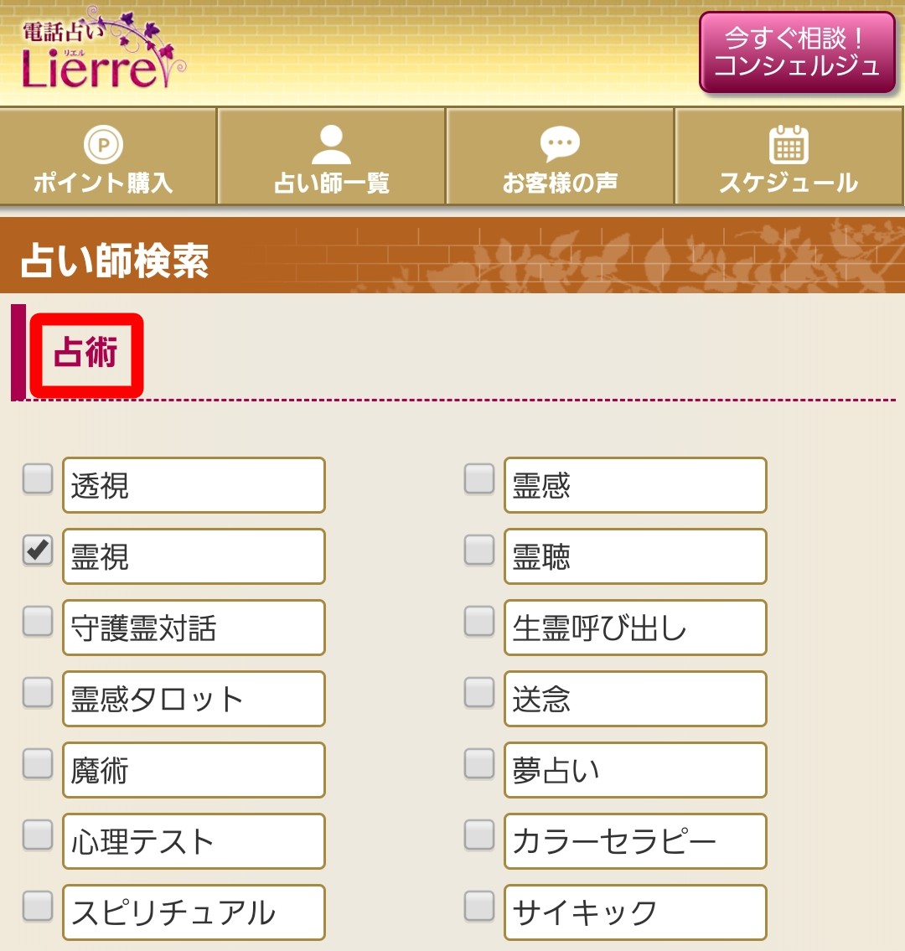
Task: Check the 夢占い checkbox
Action: 479,764
